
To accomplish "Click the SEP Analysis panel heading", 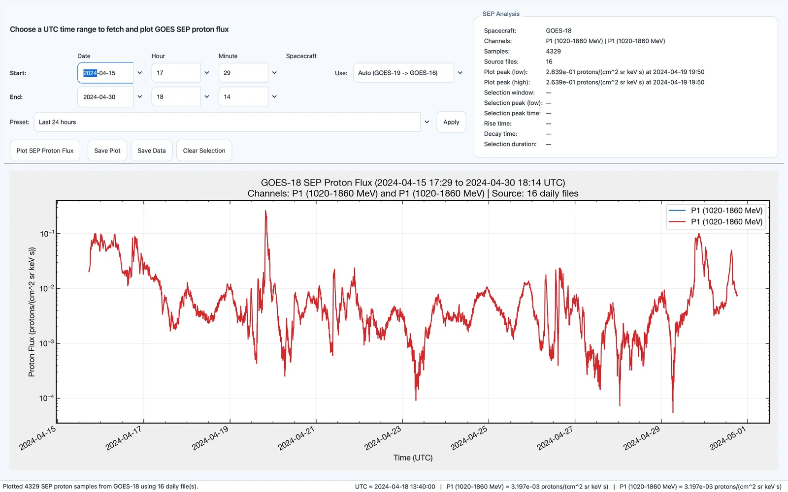I will click(x=501, y=14).
